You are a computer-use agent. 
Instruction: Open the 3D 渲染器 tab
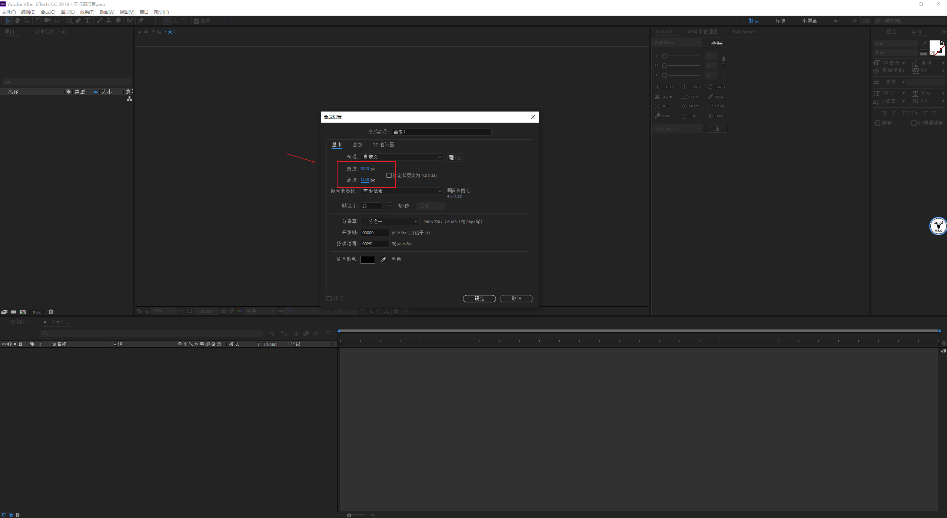[x=383, y=145]
